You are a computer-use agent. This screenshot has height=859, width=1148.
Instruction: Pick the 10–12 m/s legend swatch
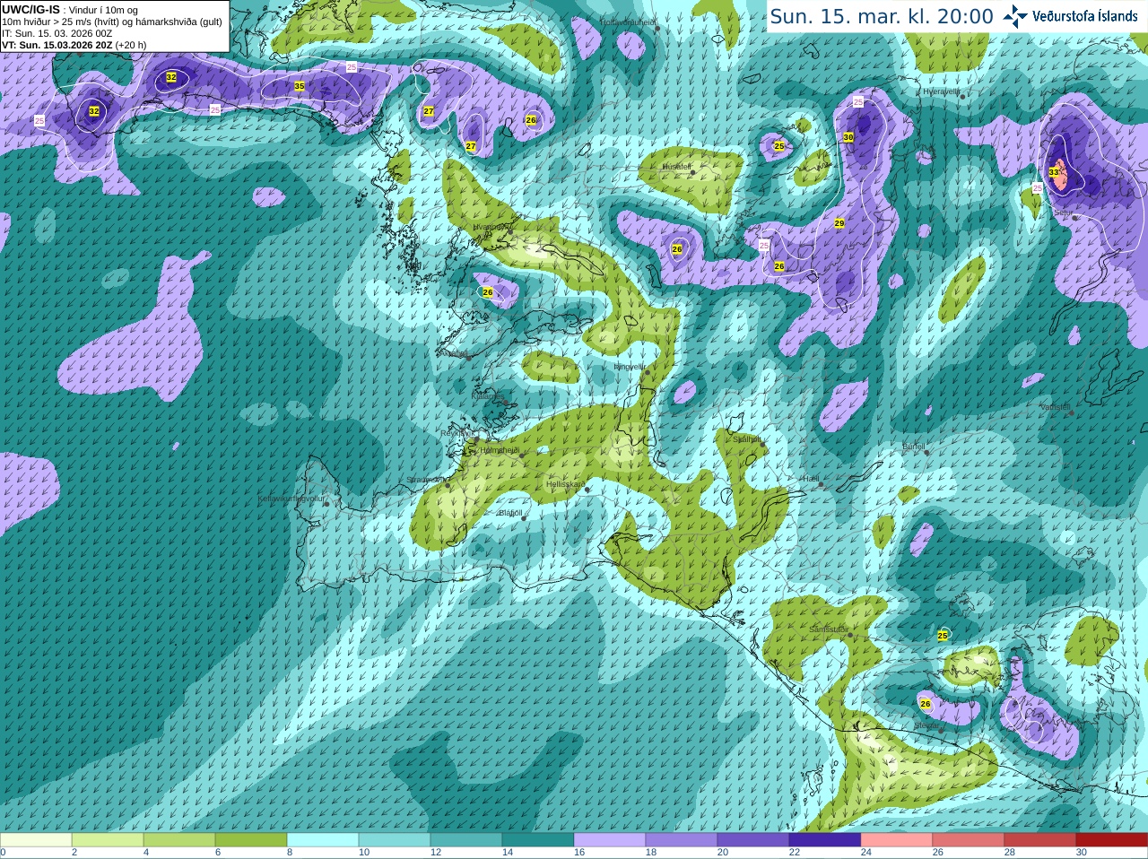point(395,840)
